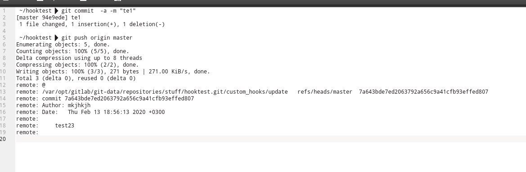Click the 'Enumerating objects: 5, done.' line

pos(63,44)
